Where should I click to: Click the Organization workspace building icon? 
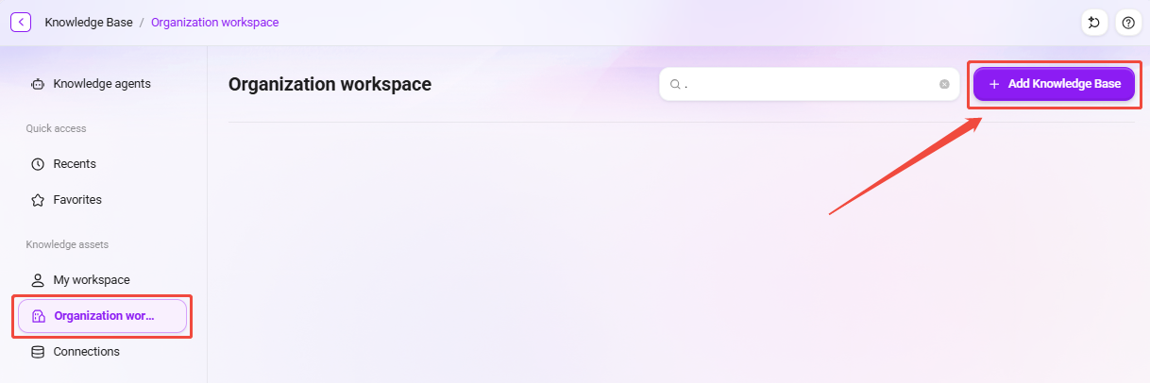coord(39,316)
